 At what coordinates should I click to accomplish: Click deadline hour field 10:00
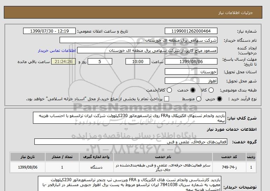[138, 61]
